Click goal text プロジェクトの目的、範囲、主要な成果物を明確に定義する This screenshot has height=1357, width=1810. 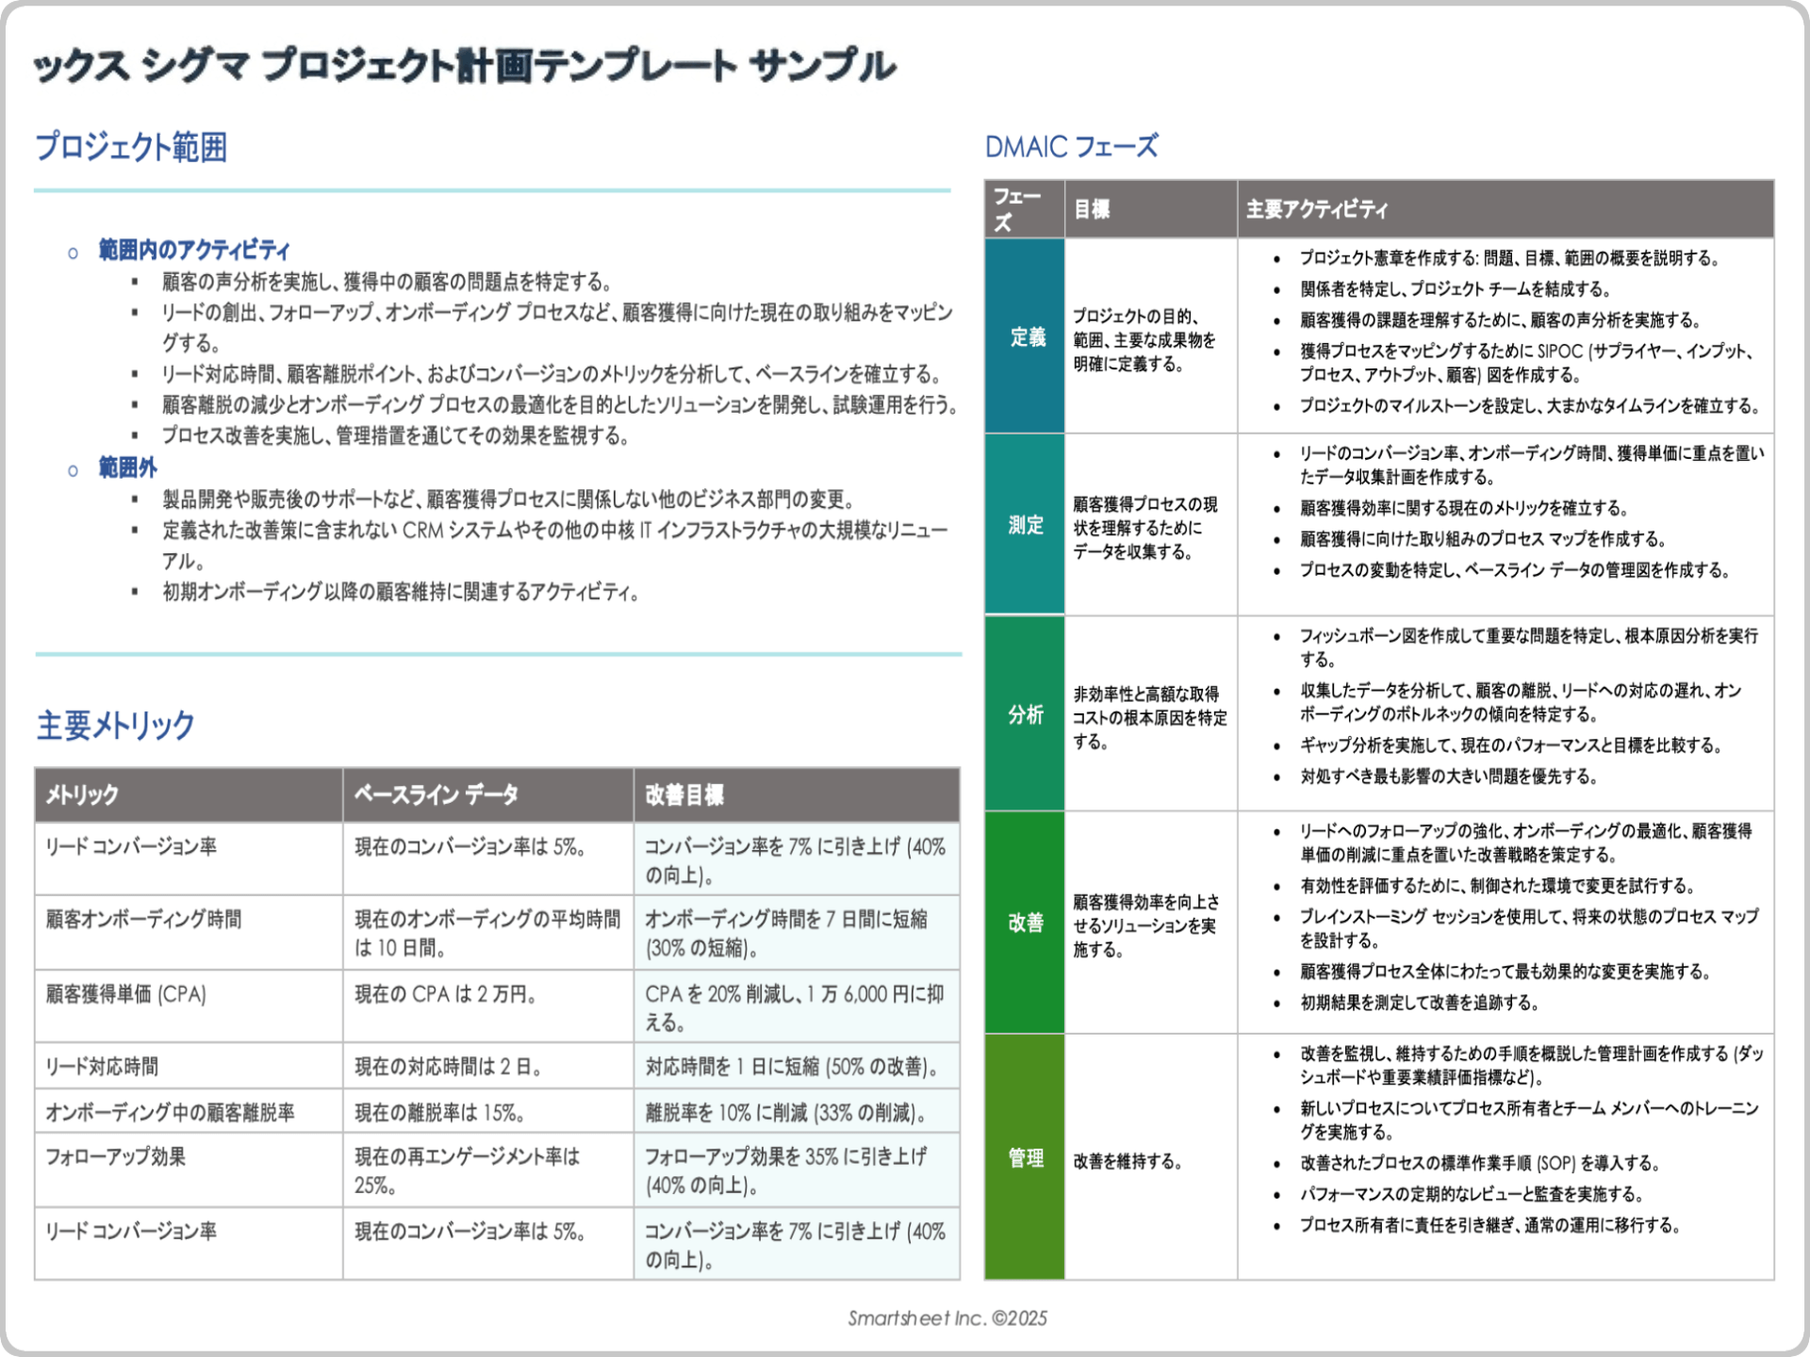[x=1144, y=340]
